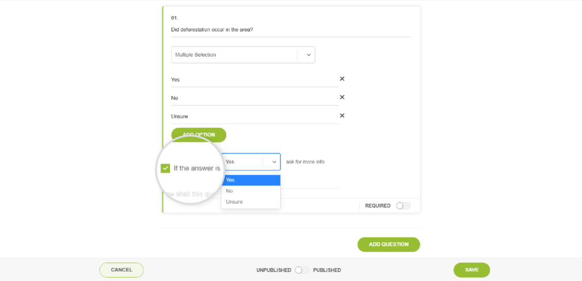The image size is (582, 281).
Task: Cancel editing with the CANCEL button
Action: pyautogui.click(x=122, y=270)
